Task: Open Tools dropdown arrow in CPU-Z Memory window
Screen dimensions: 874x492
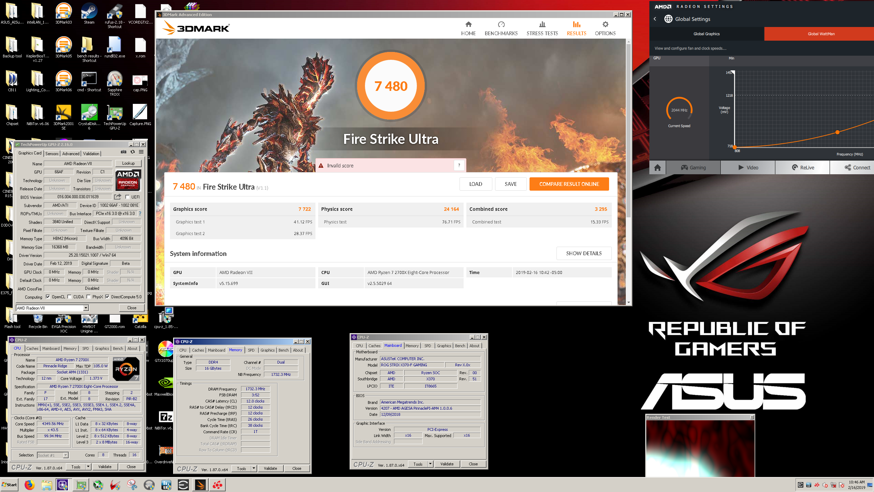Action: click(254, 468)
